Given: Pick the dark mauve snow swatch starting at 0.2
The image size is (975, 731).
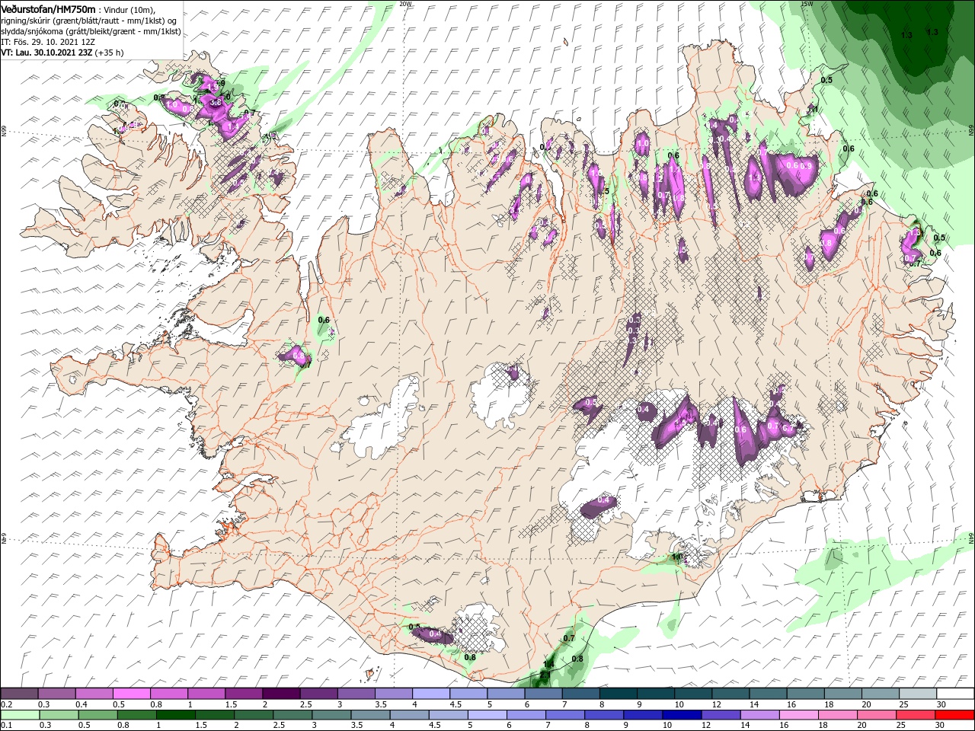Looking at the screenshot, I should 19,694.
